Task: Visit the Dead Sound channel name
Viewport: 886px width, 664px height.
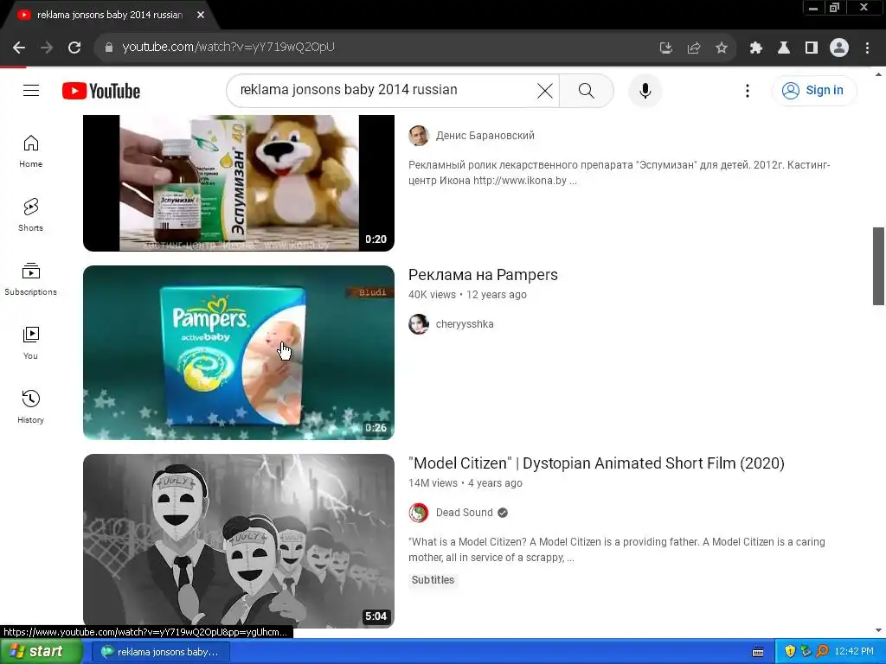Action: [464, 513]
